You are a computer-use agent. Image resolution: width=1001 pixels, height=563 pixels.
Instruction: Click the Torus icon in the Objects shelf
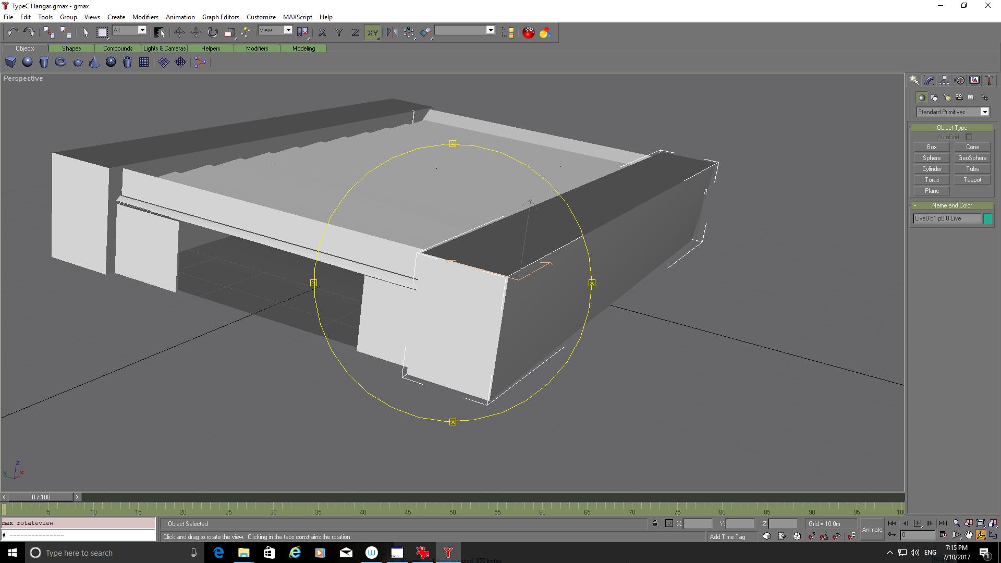60,62
